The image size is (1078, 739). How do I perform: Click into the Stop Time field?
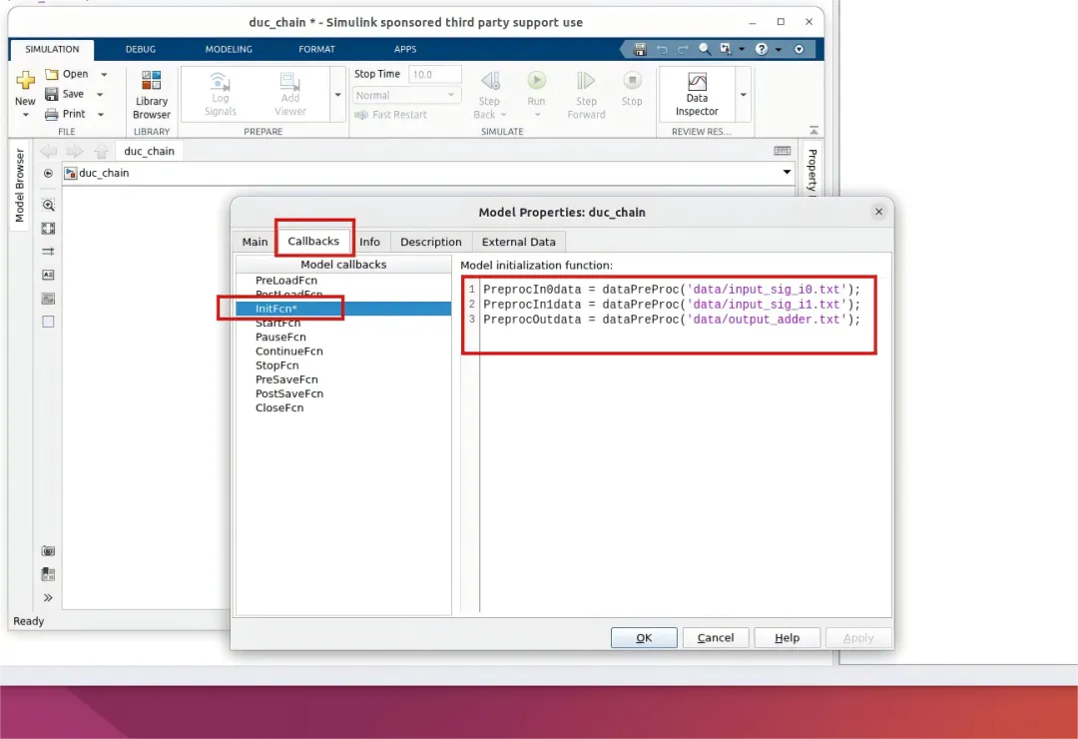[x=435, y=74]
